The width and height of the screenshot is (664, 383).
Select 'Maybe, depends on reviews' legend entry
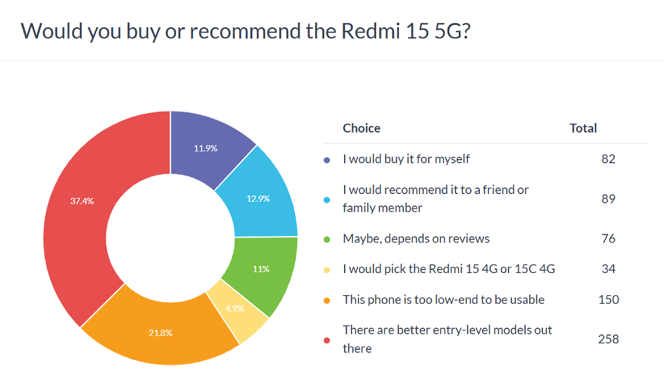416,239
